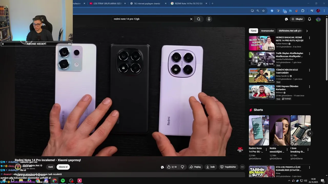This screenshot has height=184, width=328.
Task: Open the 7TV extension icon
Action: [x=291, y=11]
